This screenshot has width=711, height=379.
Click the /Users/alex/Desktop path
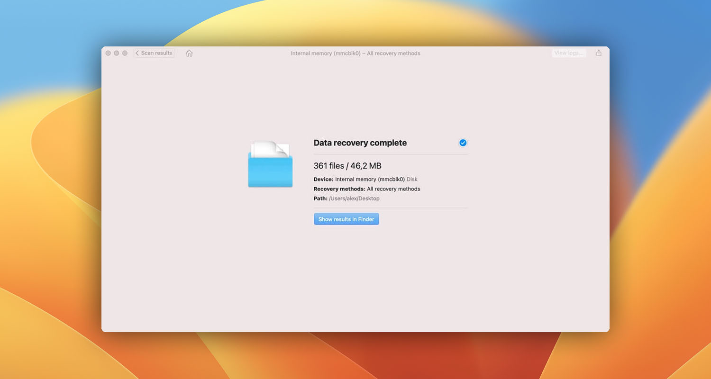point(354,199)
